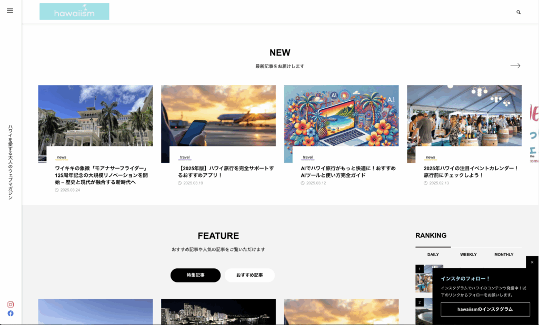Open the Facebook icon in sidebar
539x325 pixels.
tap(11, 313)
